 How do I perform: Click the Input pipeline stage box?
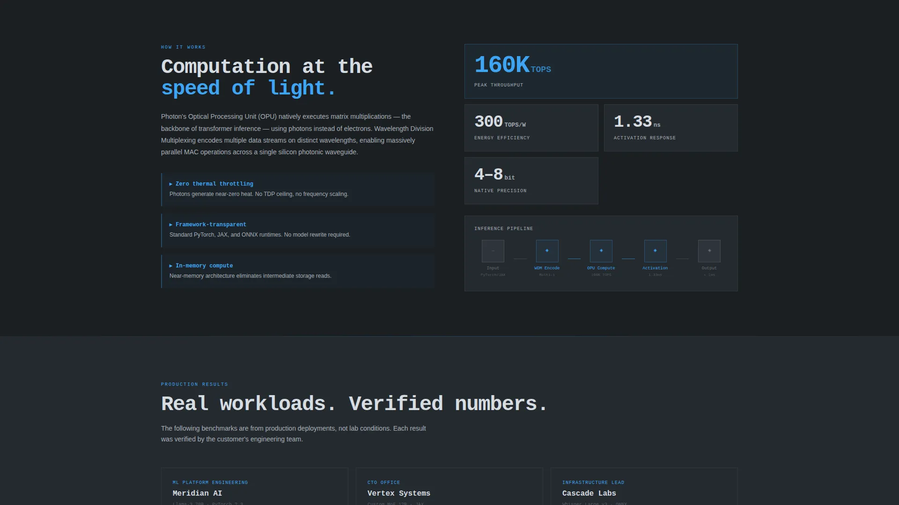[x=493, y=251]
